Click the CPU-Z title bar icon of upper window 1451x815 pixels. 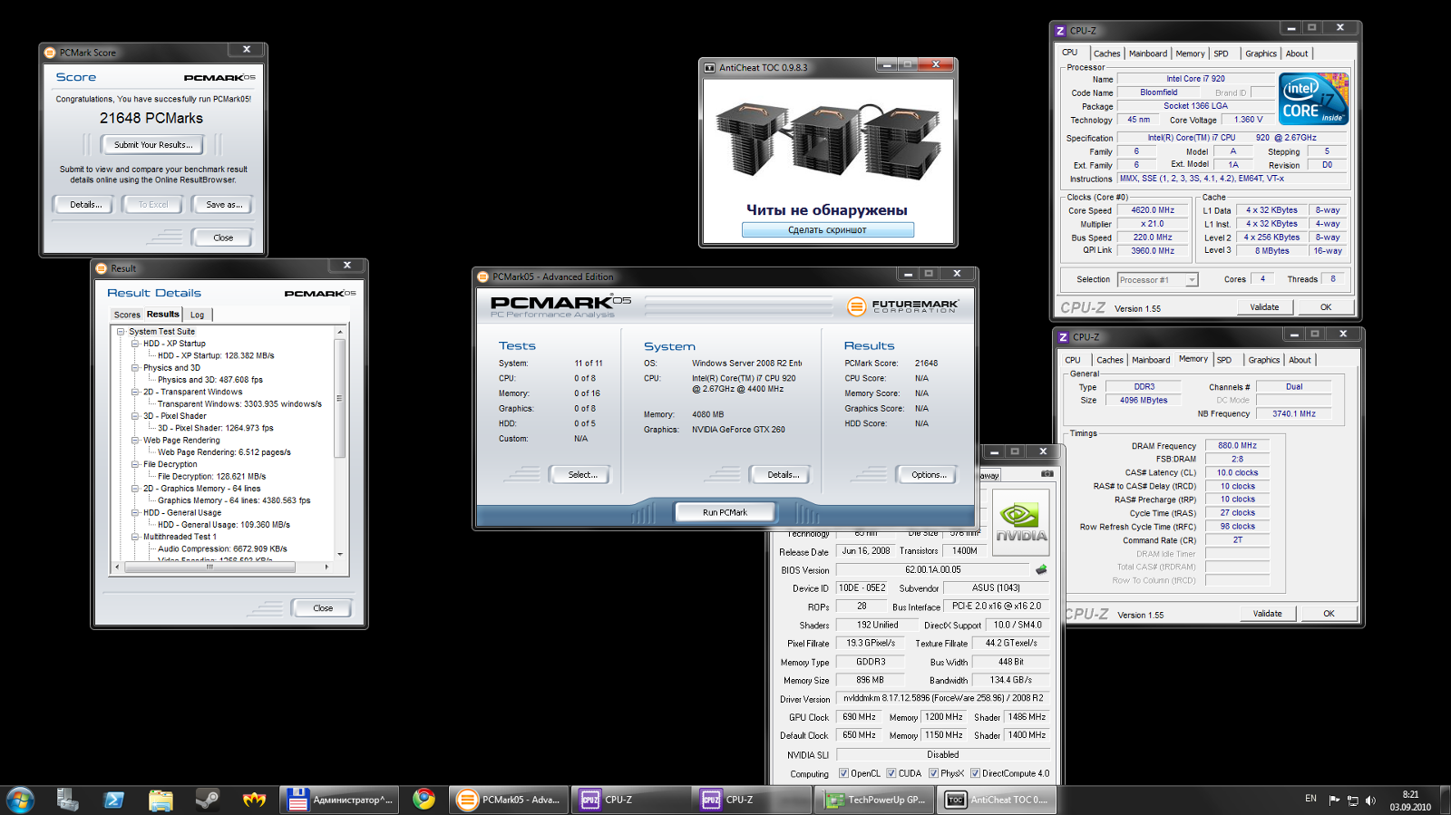click(1060, 31)
